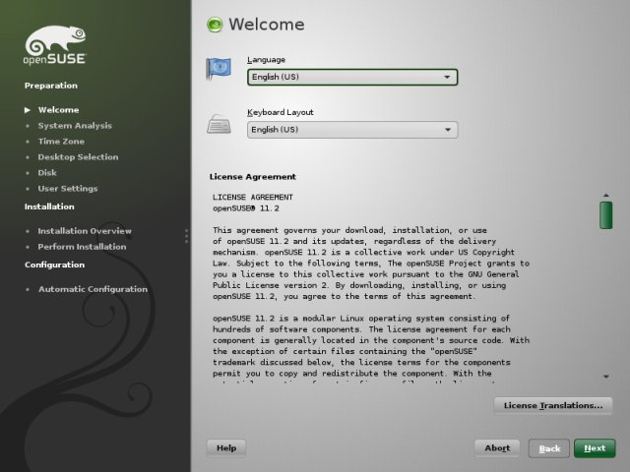This screenshot has width=630, height=472.
Task: Click the green Welcome title icon
Action: [215, 25]
